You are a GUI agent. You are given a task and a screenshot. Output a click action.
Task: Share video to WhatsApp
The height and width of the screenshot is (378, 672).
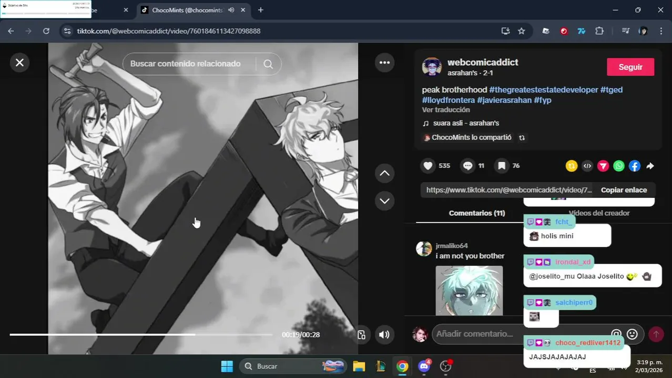(619, 166)
